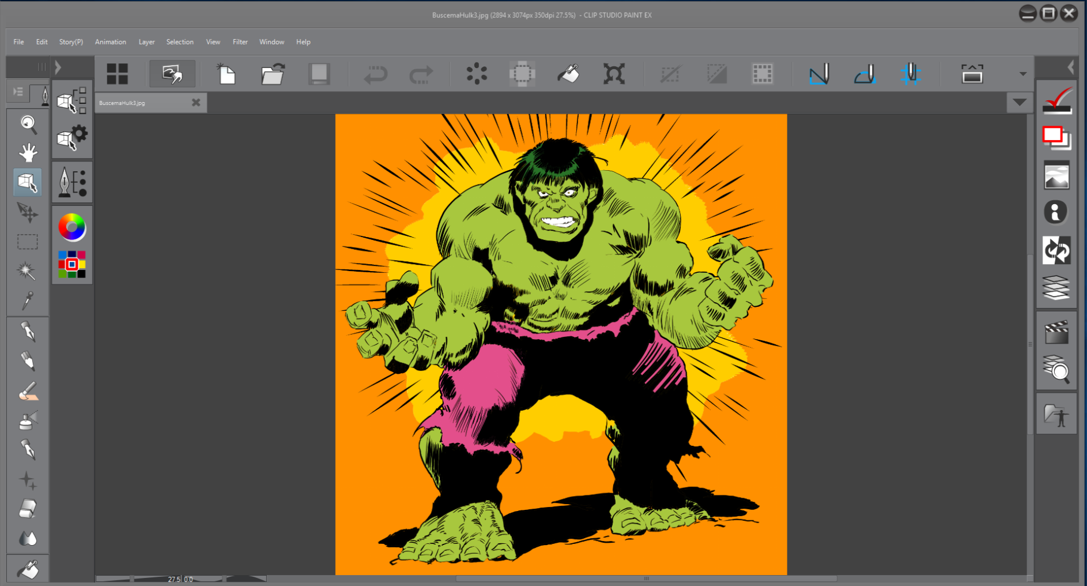Click the Fill command icon
Screen dimensions: 1087x586
tap(568, 74)
